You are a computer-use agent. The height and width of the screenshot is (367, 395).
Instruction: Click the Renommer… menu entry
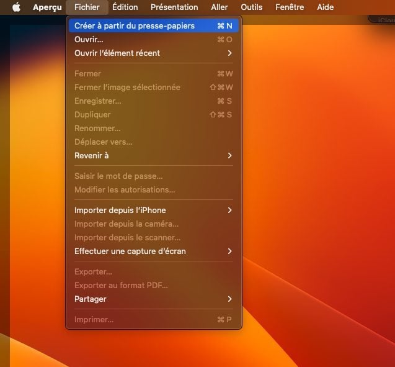click(154, 128)
